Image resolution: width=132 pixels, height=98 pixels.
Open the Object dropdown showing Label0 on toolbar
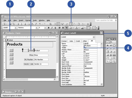[x=15, y=28]
